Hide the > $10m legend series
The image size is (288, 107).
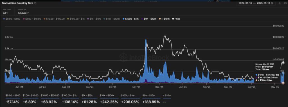tap(164, 19)
